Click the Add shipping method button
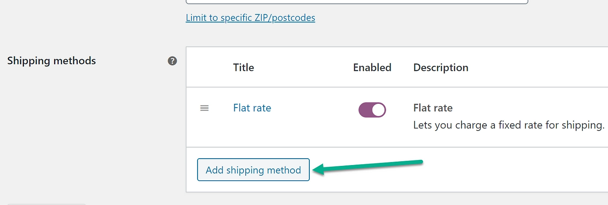The width and height of the screenshot is (608, 205). pos(253,170)
